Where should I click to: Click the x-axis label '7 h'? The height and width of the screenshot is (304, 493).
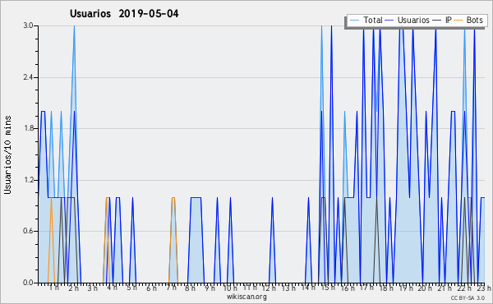(171, 288)
